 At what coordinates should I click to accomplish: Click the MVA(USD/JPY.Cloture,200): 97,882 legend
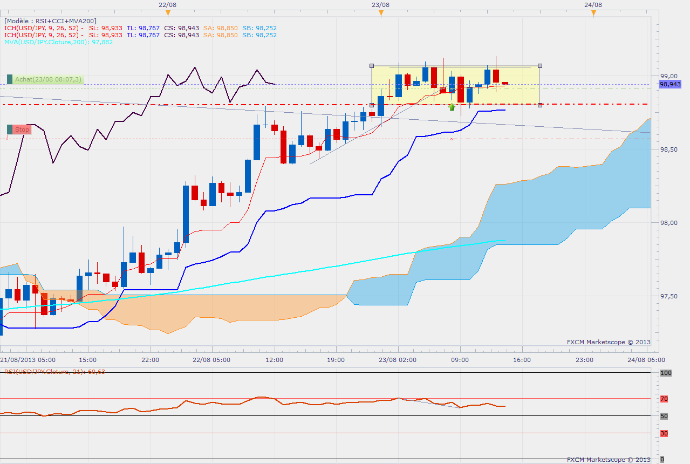(x=59, y=42)
